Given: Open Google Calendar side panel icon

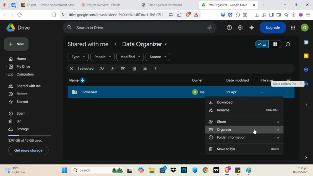Looking at the screenshot, I should point(306,42).
